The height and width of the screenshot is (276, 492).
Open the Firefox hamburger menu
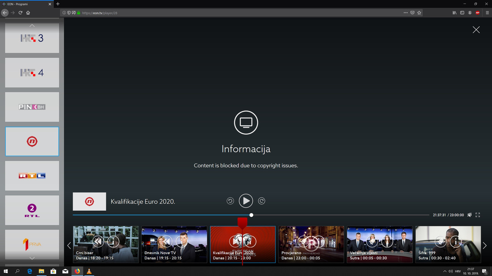coord(487,13)
